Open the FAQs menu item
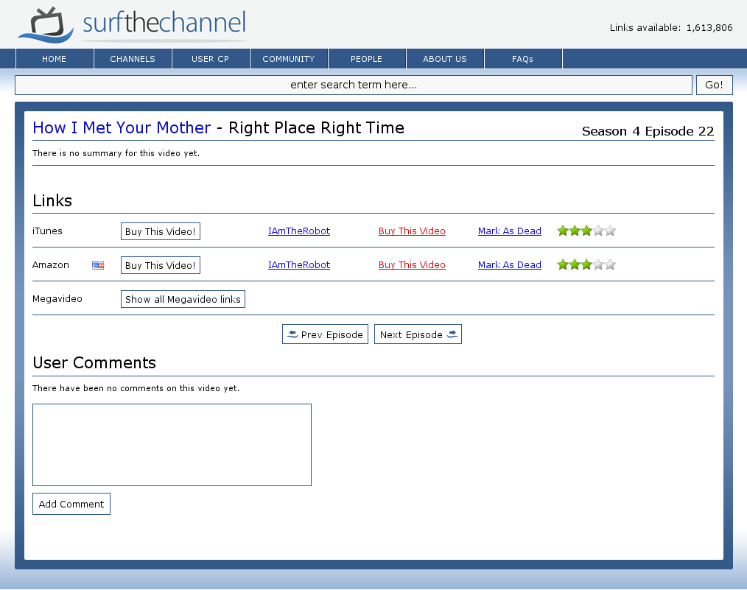The height and width of the screenshot is (590, 747). coord(523,59)
